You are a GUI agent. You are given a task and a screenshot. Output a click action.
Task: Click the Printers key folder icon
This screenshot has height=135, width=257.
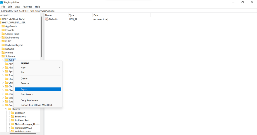[x=3, y=53]
